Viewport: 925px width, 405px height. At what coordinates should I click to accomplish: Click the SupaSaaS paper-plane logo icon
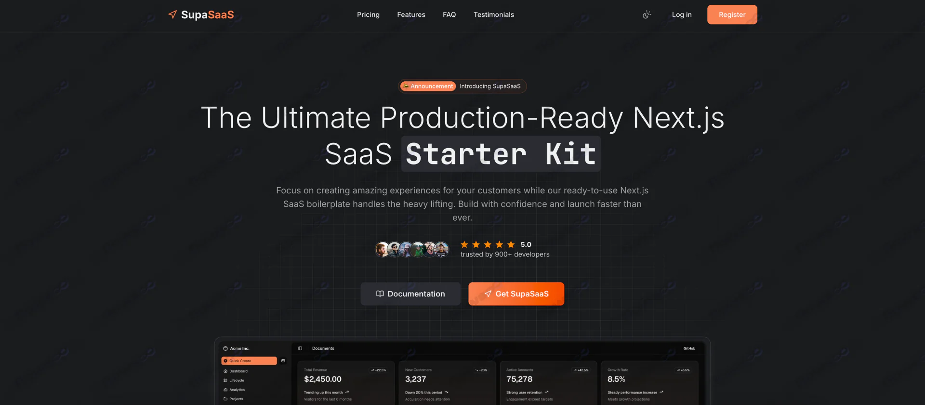(x=172, y=14)
